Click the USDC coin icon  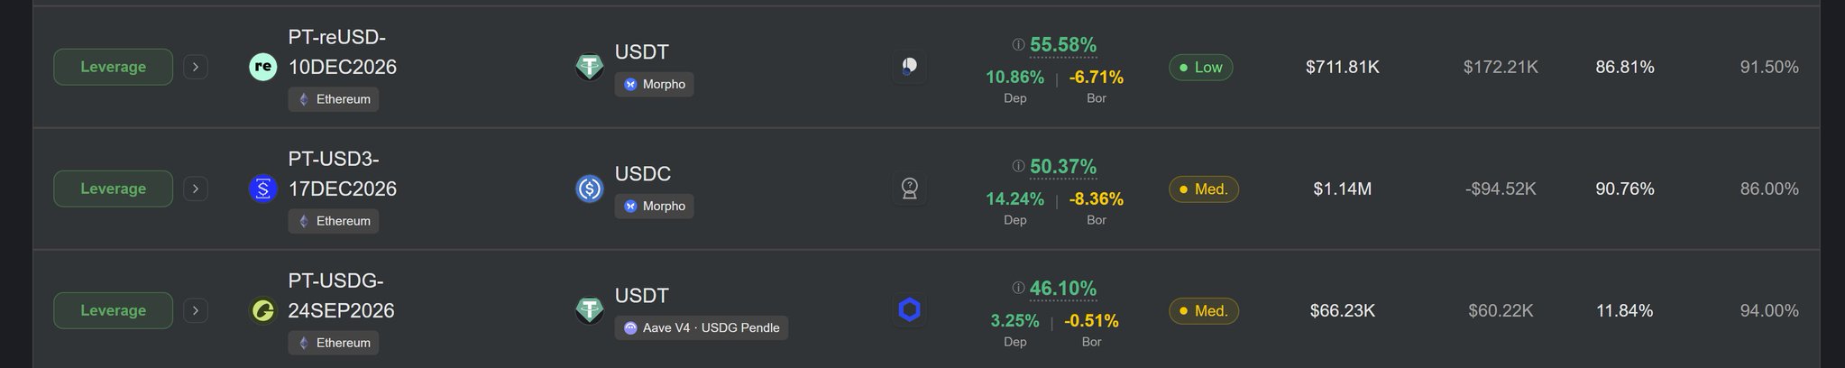(590, 189)
